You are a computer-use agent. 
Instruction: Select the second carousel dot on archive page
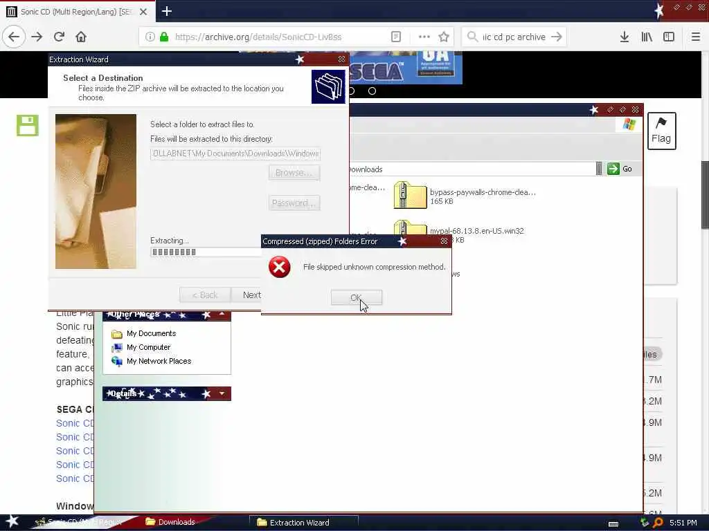[372, 91]
